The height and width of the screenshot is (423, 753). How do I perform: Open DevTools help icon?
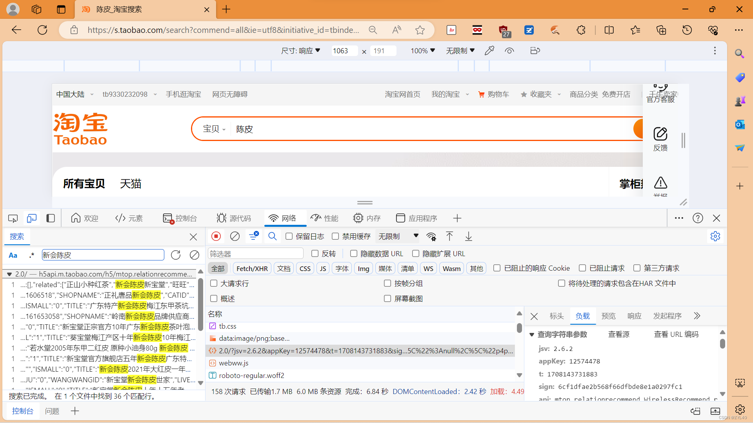698,218
